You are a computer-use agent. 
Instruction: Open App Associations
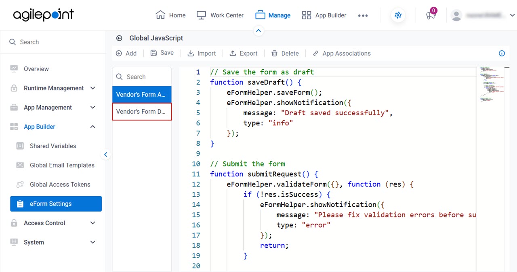point(342,53)
